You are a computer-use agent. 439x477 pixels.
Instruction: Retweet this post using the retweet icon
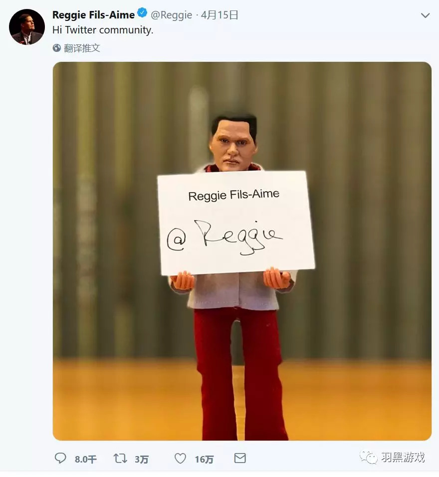point(120,458)
